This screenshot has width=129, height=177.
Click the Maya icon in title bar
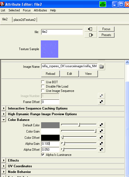click(x=2, y=4)
